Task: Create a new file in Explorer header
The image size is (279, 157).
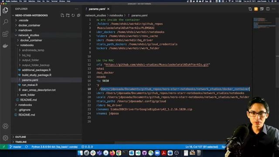Action: pos(62,15)
